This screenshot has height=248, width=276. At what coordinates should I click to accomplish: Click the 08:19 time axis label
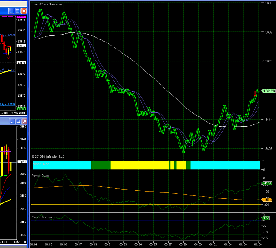[93, 244]
